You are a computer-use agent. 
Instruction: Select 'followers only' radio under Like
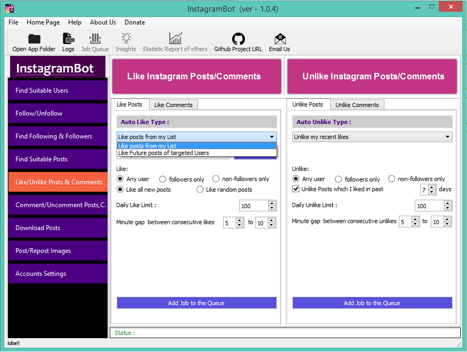click(162, 179)
